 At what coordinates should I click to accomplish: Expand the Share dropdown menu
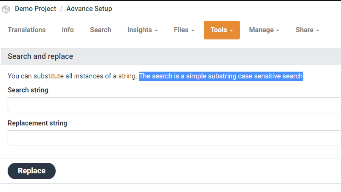coord(307,30)
